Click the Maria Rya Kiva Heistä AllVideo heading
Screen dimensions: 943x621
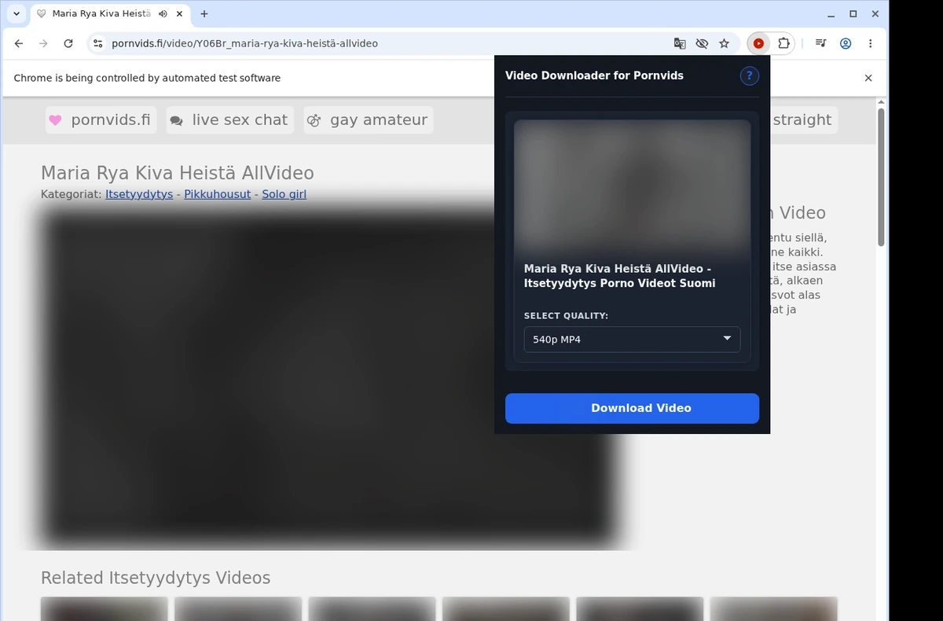[177, 173]
